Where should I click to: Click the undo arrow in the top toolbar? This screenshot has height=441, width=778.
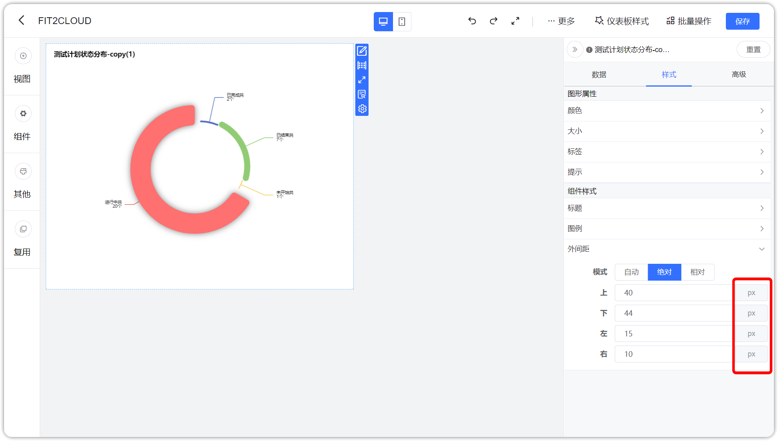472,21
